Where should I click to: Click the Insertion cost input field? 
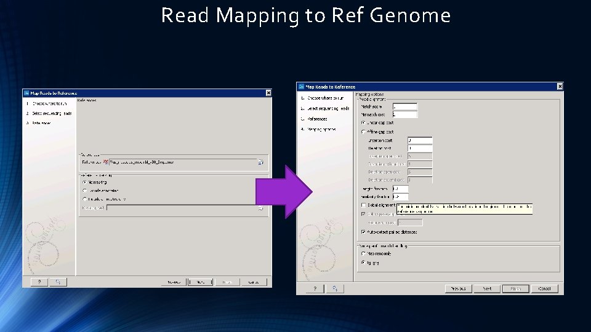tap(420, 140)
